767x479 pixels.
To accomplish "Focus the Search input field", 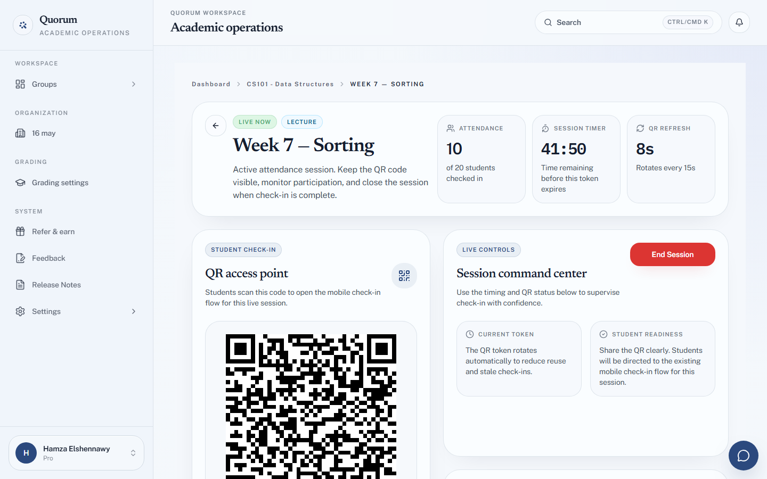I will click(628, 22).
